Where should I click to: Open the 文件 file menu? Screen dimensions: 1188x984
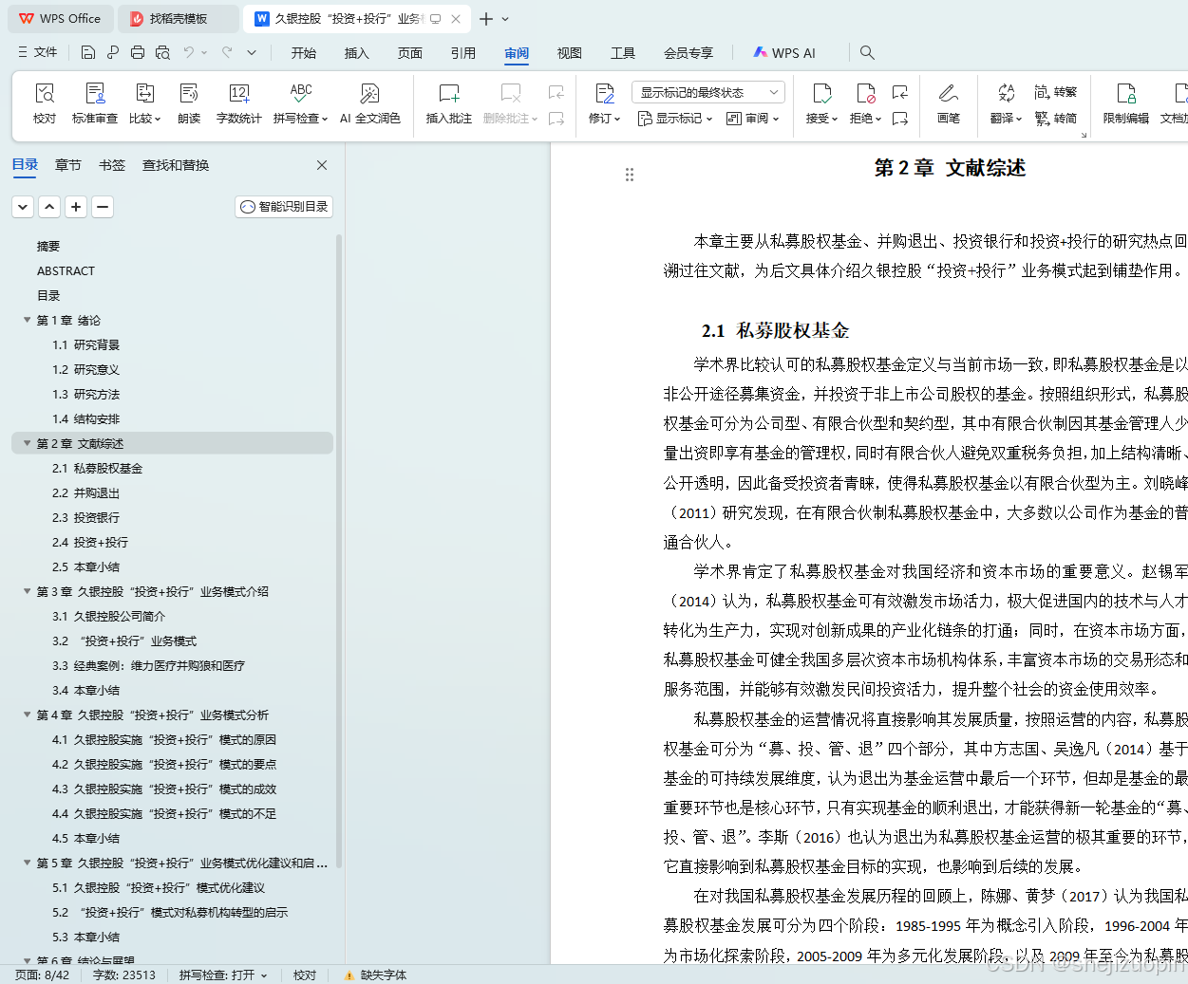[38, 52]
